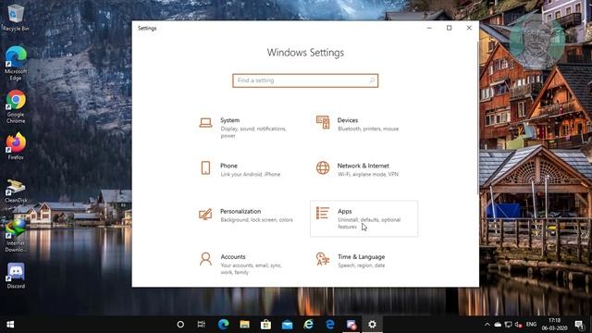The width and height of the screenshot is (592, 333).
Task: Open Microsoft Store from the taskbar
Action: click(265, 325)
